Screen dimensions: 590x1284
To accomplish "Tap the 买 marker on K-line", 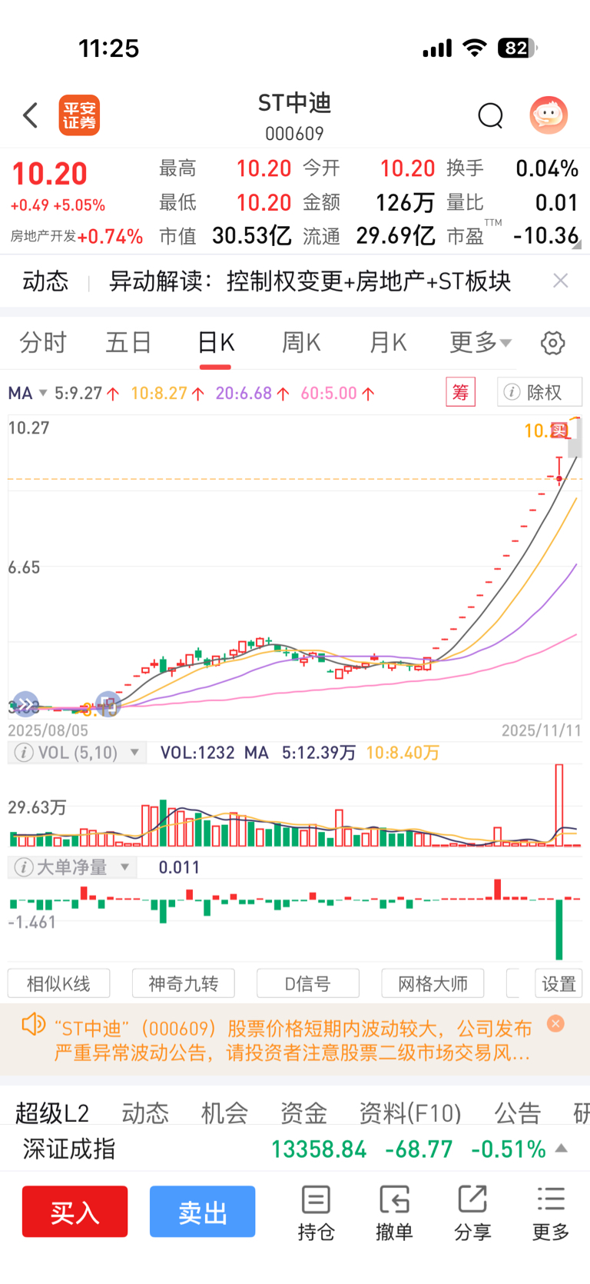I will (x=559, y=431).
